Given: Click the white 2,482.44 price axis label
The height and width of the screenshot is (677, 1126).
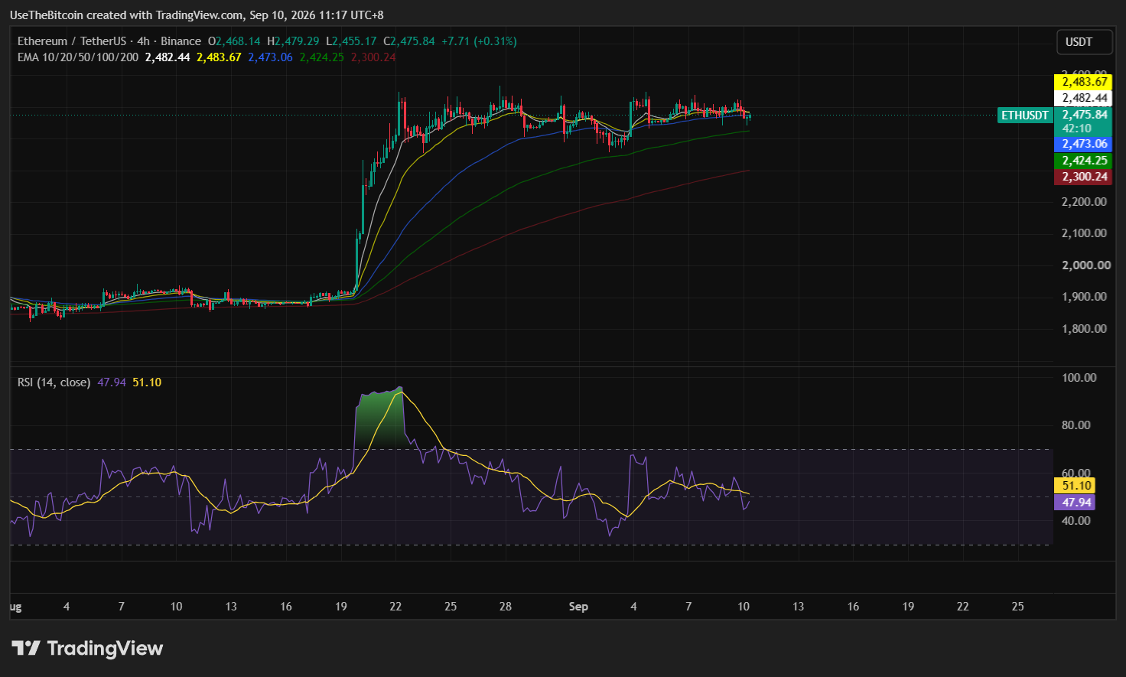Looking at the screenshot, I should [1083, 98].
